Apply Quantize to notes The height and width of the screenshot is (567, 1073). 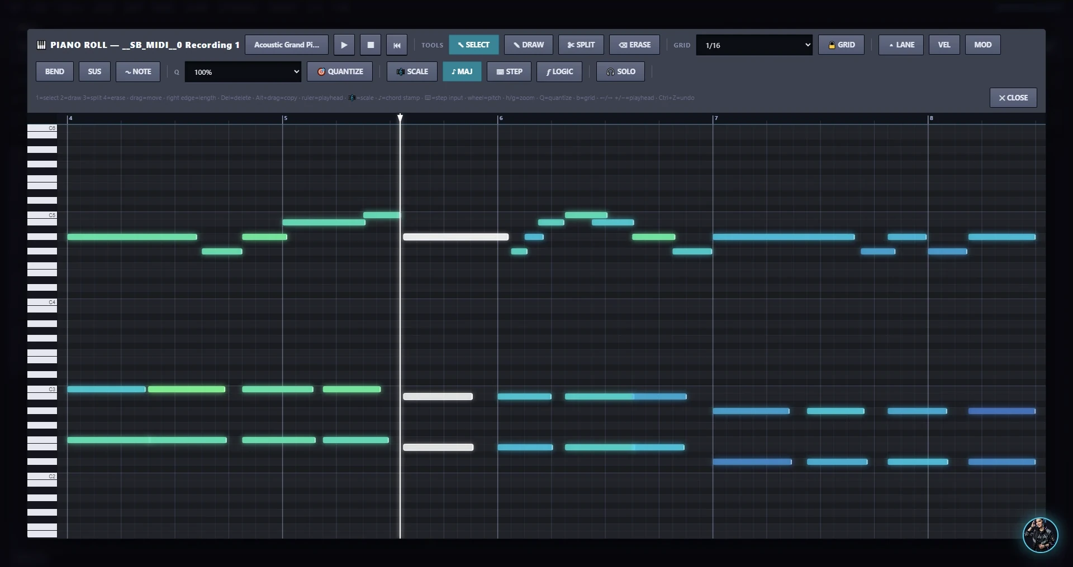click(340, 71)
